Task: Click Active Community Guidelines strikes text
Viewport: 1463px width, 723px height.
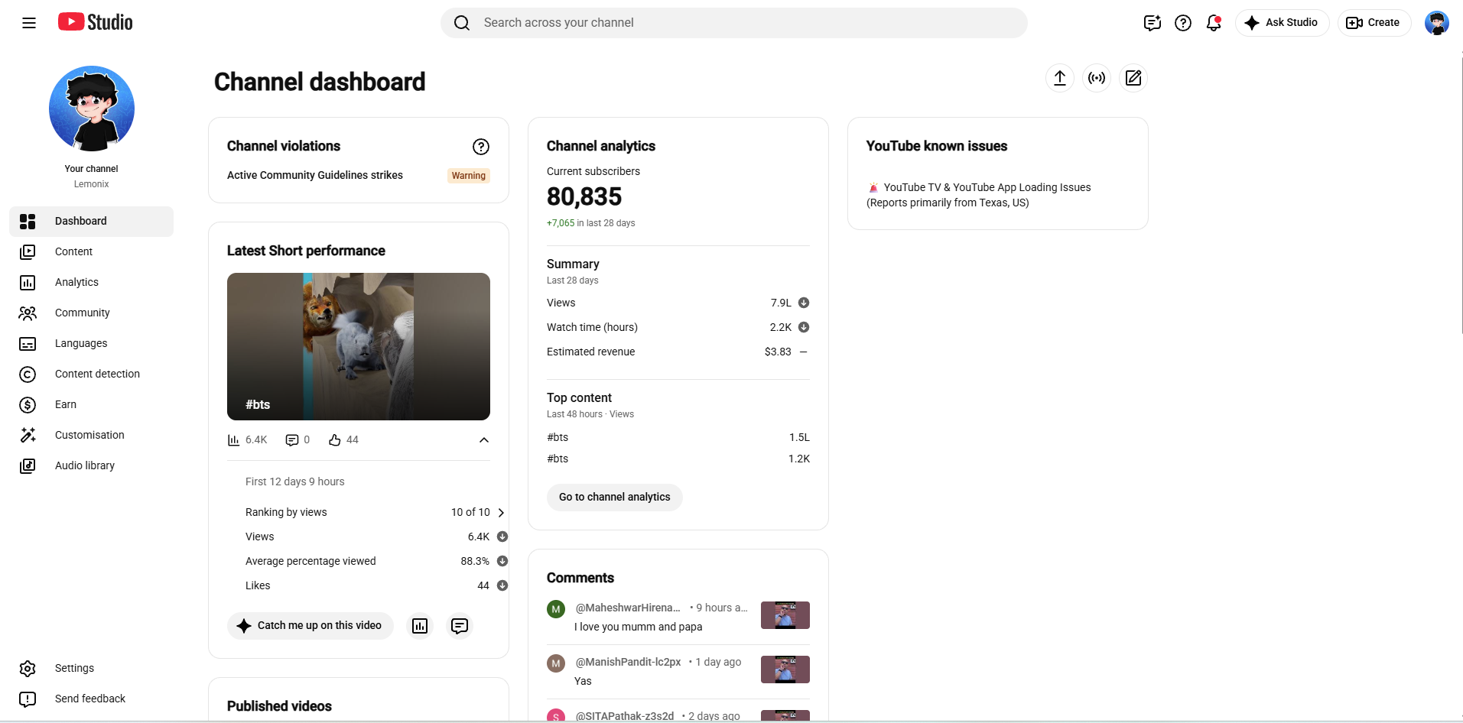Action: [x=315, y=175]
